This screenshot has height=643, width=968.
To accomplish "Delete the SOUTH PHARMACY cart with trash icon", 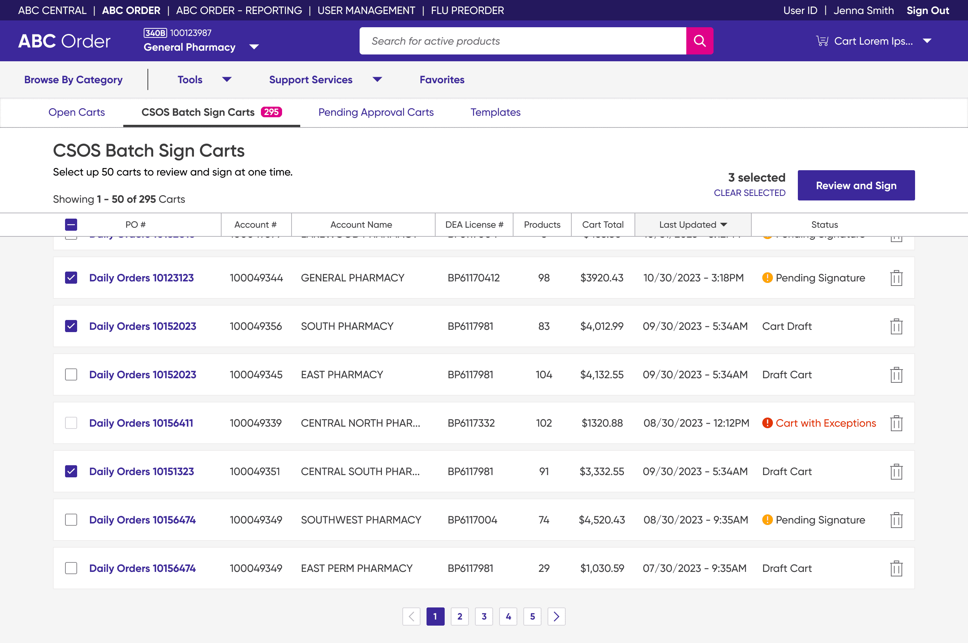I will [x=896, y=326].
